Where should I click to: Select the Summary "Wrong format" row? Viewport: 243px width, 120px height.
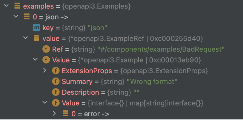coord(114,81)
